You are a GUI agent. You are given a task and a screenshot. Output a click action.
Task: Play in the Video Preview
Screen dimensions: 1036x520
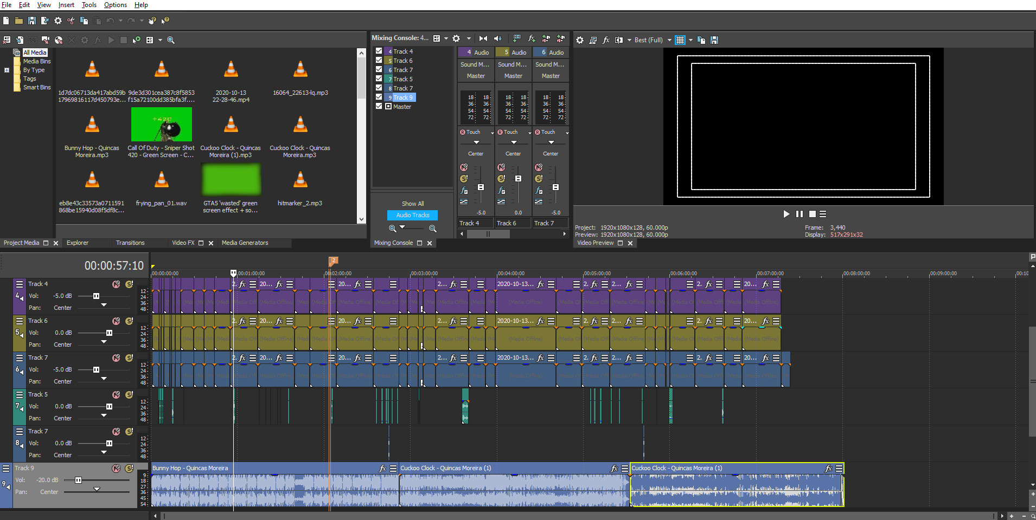pyautogui.click(x=786, y=214)
